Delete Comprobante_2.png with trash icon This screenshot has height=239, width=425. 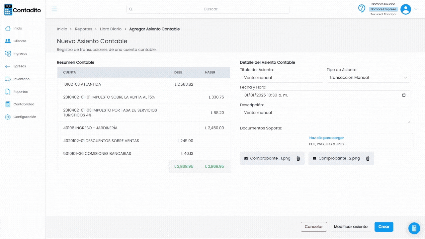tap(368, 158)
